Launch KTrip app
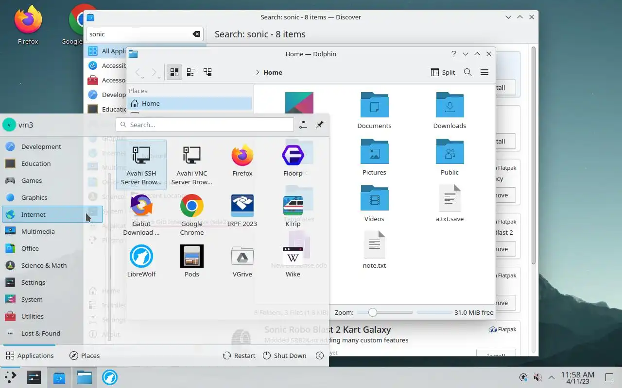The width and height of the screenshot is (622, 388). click(293, 211)
